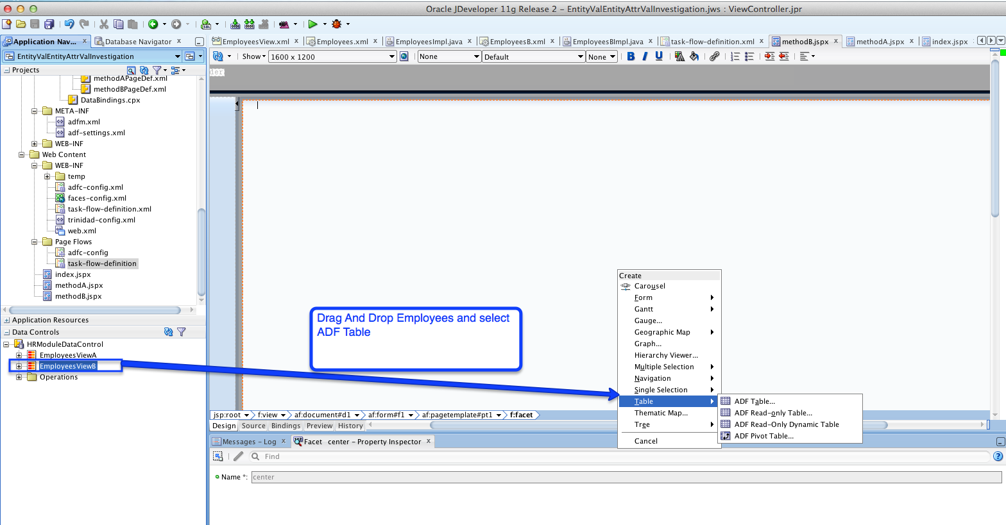Click the Refresh page icon in editor toolbar

(218, 56)
